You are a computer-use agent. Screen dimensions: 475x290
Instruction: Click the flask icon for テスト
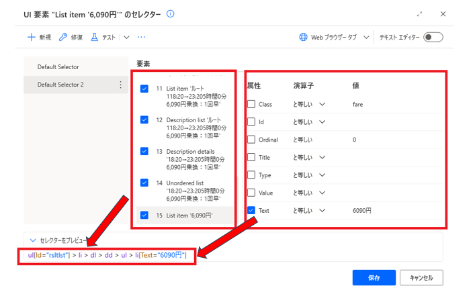coord(95,37)
